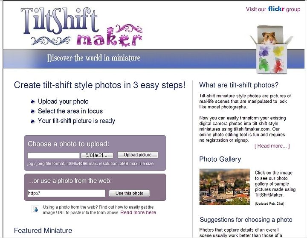307x238 pixels.
Task: Click the purple splat on the box
Action: [x=264, y=52]
